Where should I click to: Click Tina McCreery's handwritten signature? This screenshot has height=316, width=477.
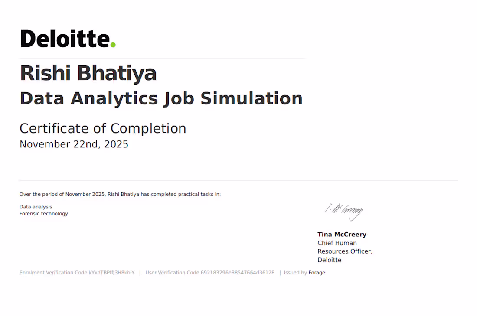pyautogui.click(x=344, y=212)
